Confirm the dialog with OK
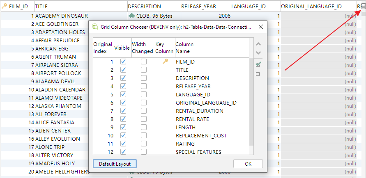Image resolution: width=366 pixels, height=178 pixels. 248,164
